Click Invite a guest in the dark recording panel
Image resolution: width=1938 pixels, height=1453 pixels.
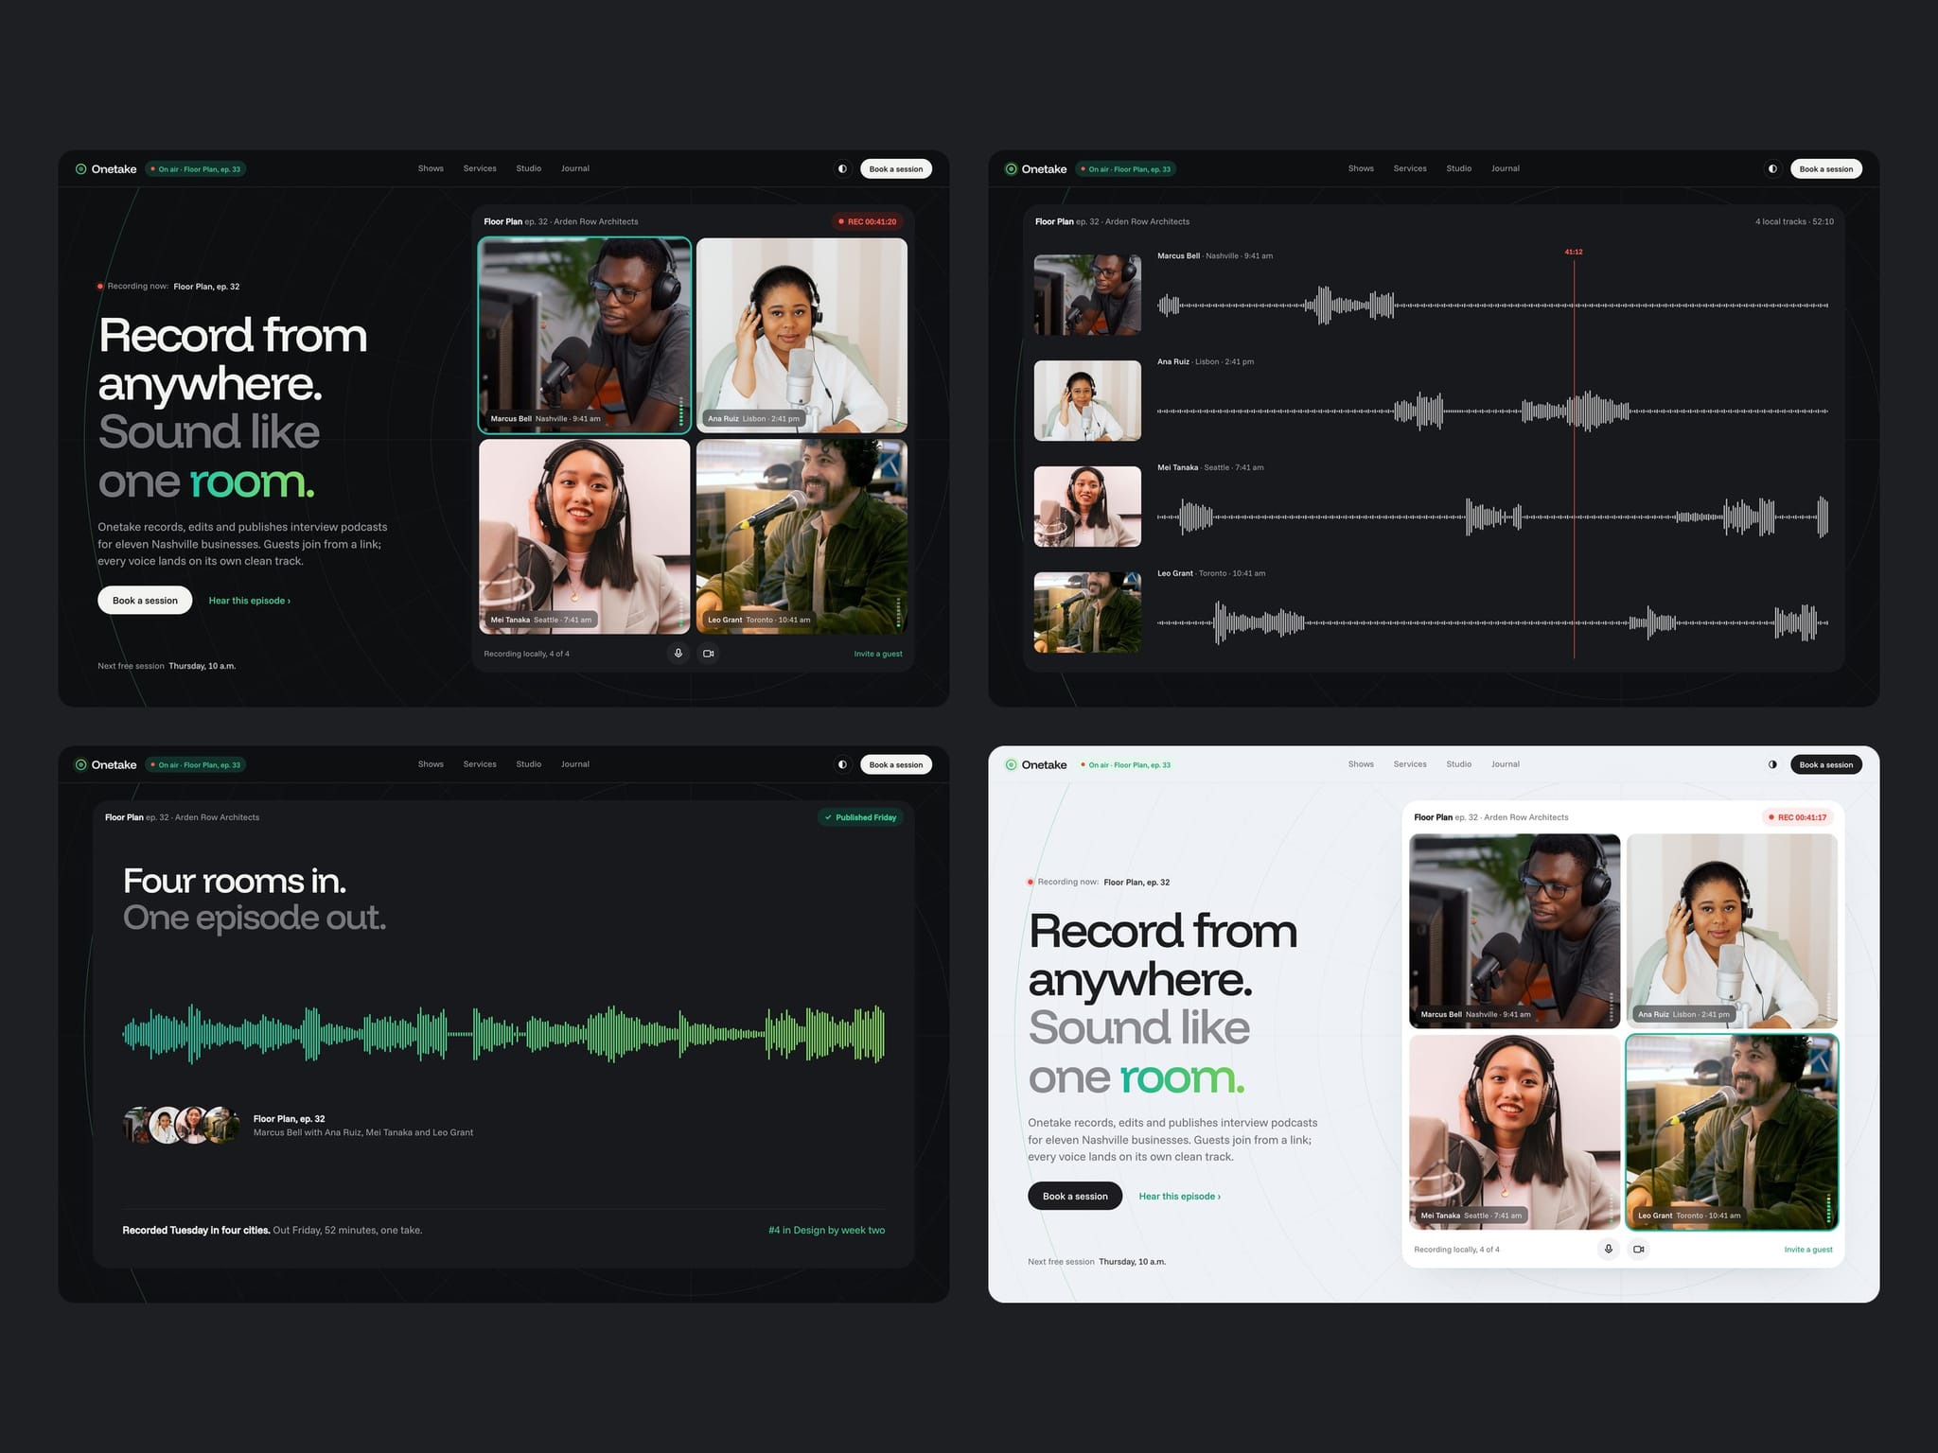coord(878,654)
